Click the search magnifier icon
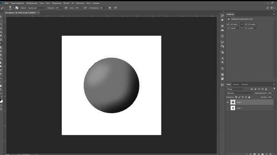 pos(267,8)
